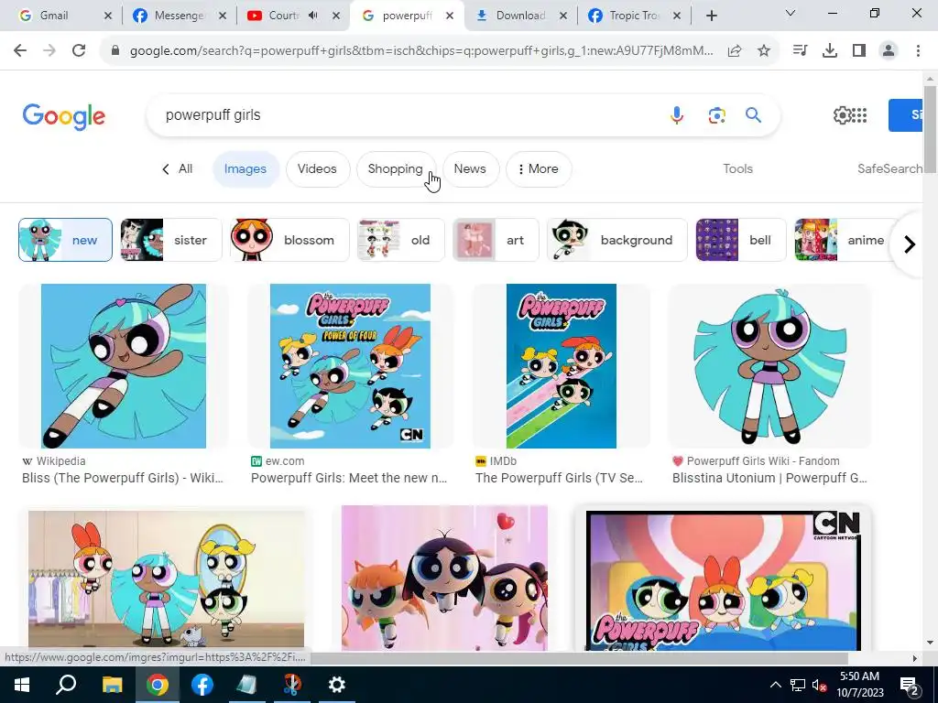Click the Google logo

(64, 116)
